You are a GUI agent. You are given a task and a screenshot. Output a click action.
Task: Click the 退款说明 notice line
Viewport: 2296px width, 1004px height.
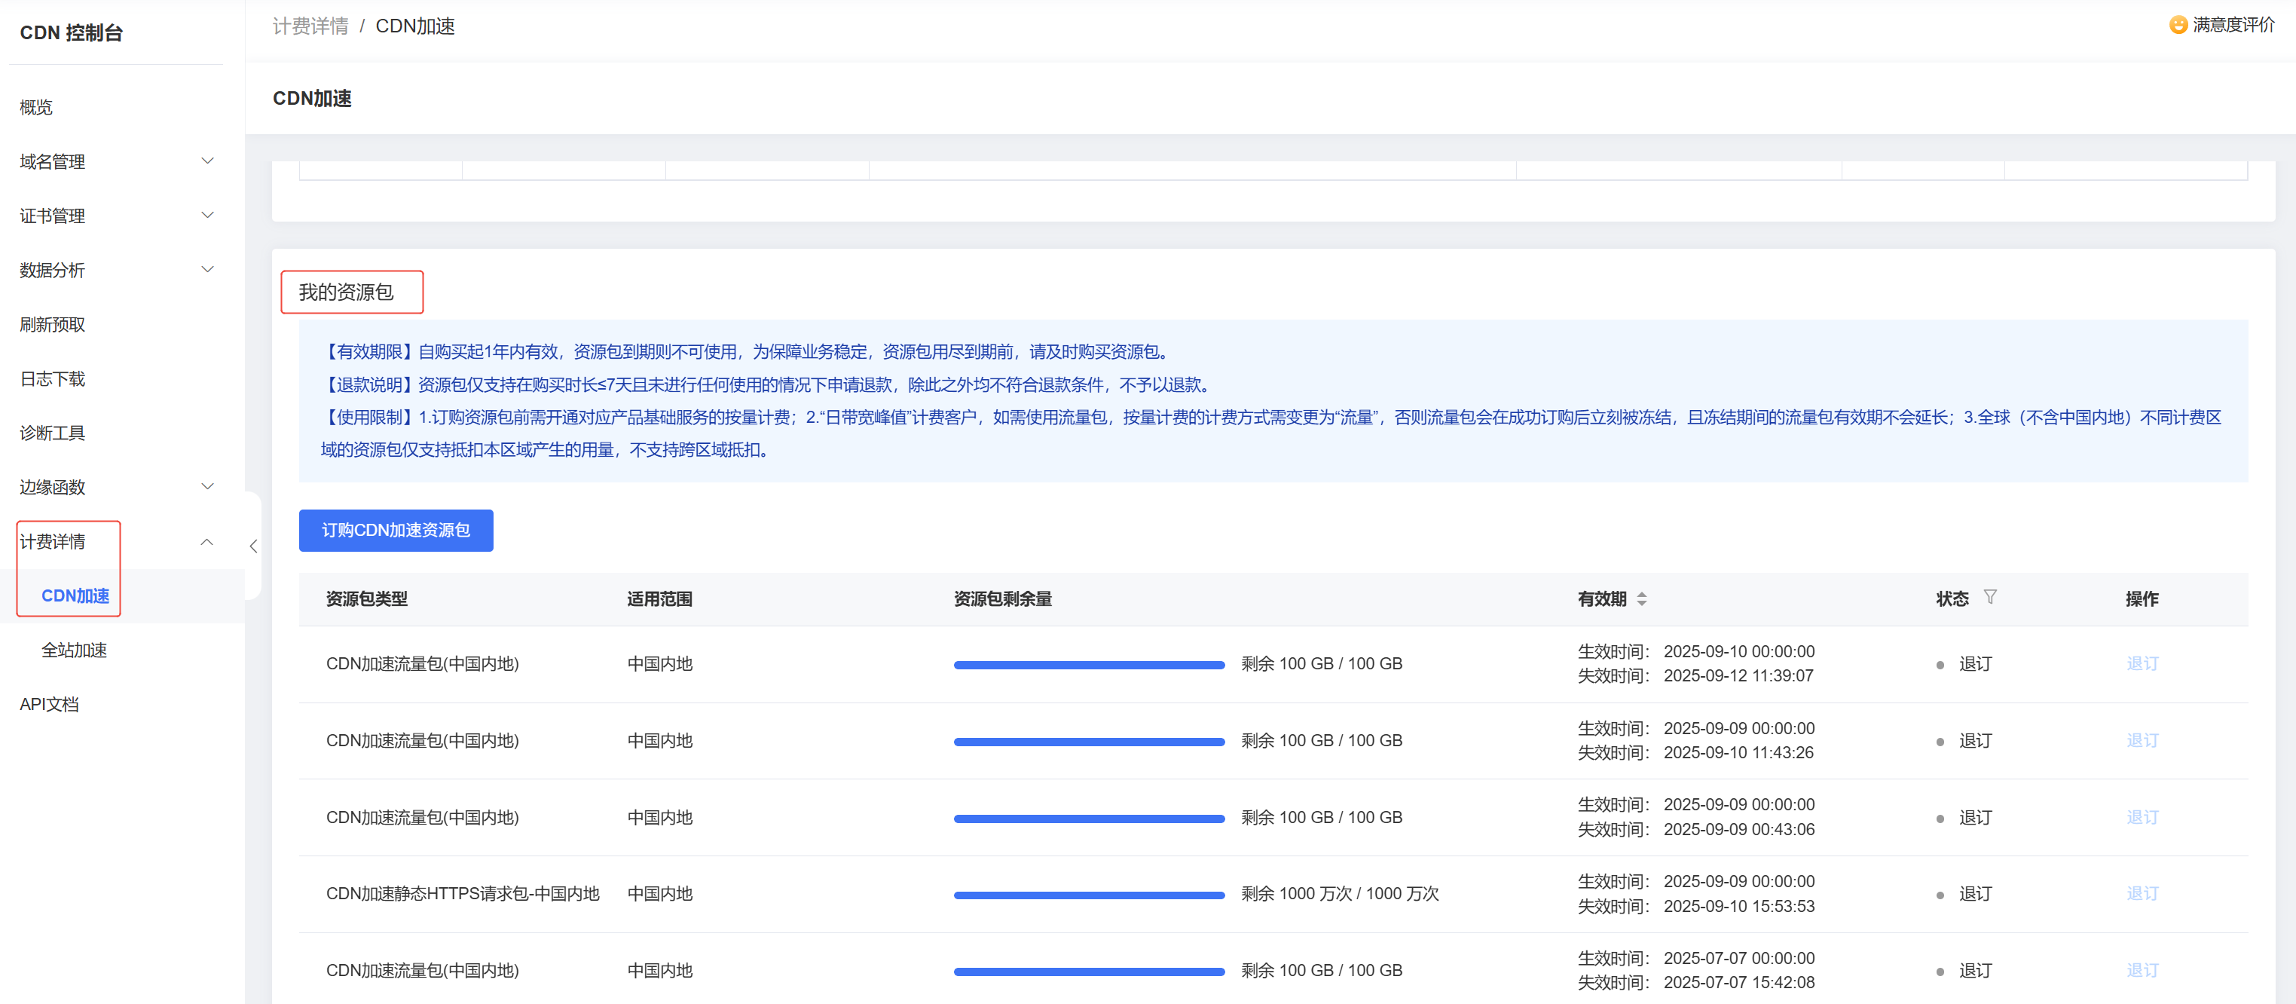coord(769,384)
